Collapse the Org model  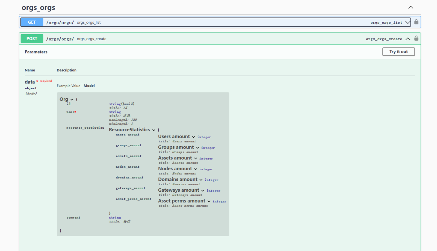point(72,99)
